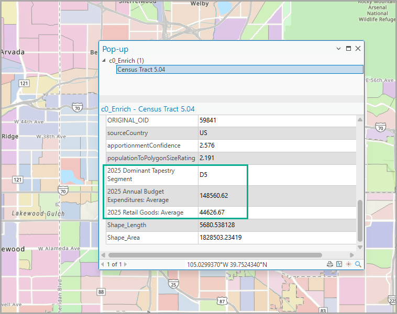
Task: Flash the feature on the map
Action: (x=349, y=264)
